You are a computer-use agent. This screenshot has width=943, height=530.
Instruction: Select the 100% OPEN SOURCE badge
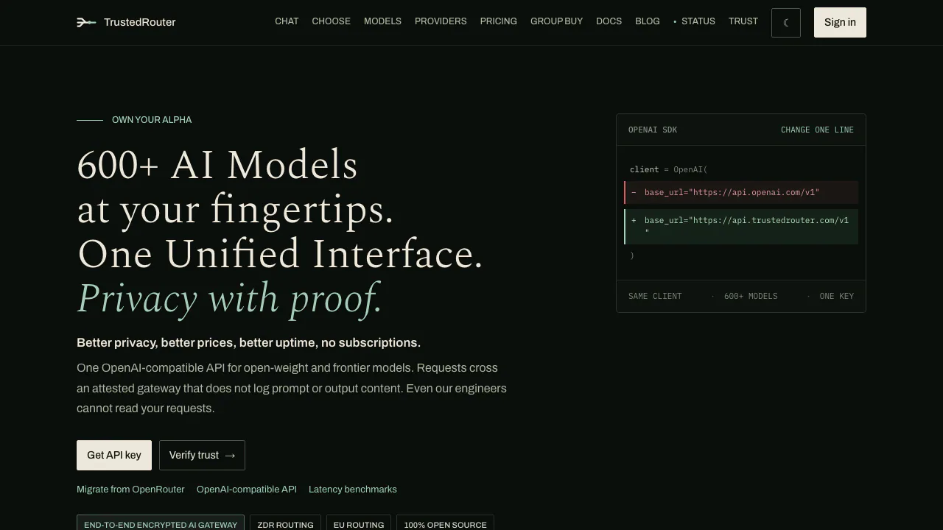coord(445,524)
